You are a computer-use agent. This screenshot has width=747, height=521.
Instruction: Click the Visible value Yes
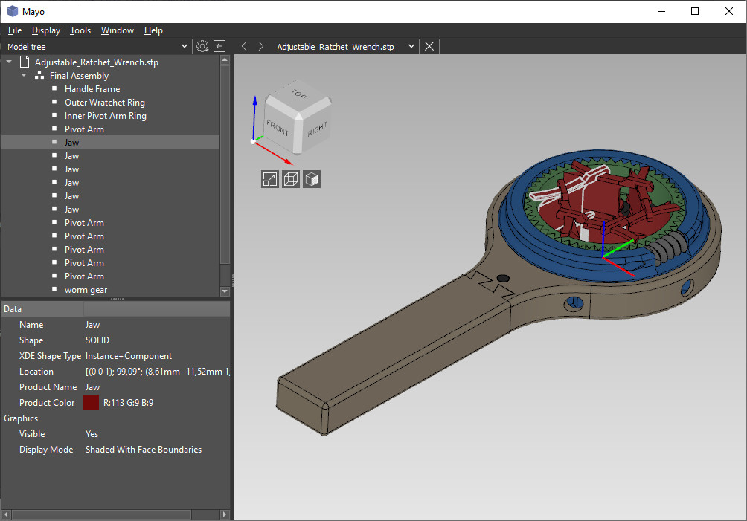pos(92,434)
